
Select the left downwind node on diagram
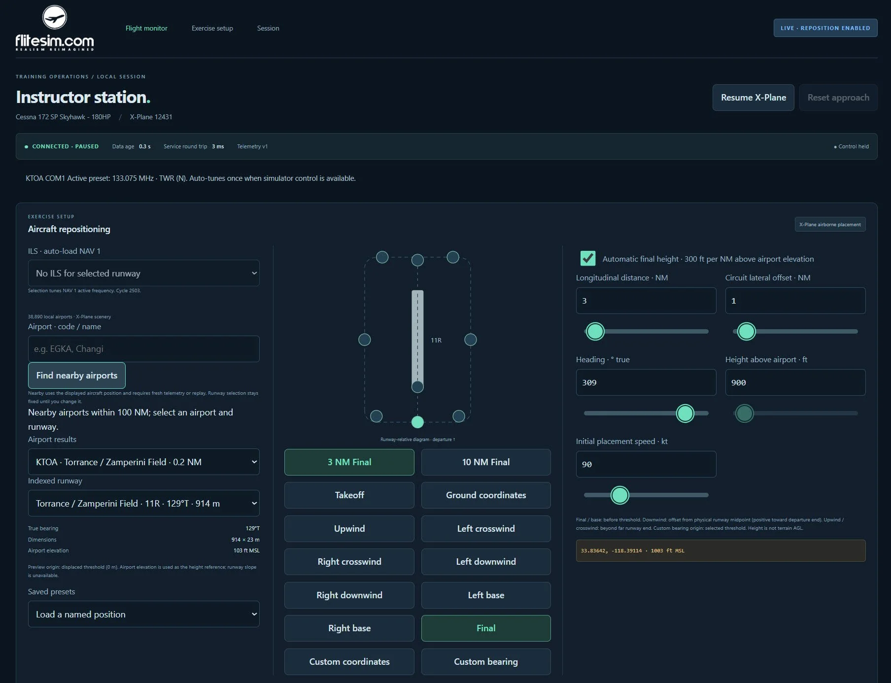(365, 340)
